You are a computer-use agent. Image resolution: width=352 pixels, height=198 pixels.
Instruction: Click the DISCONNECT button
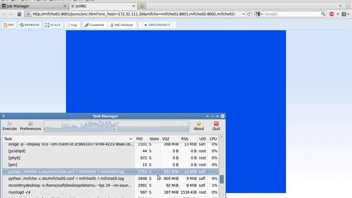(157, 25)
